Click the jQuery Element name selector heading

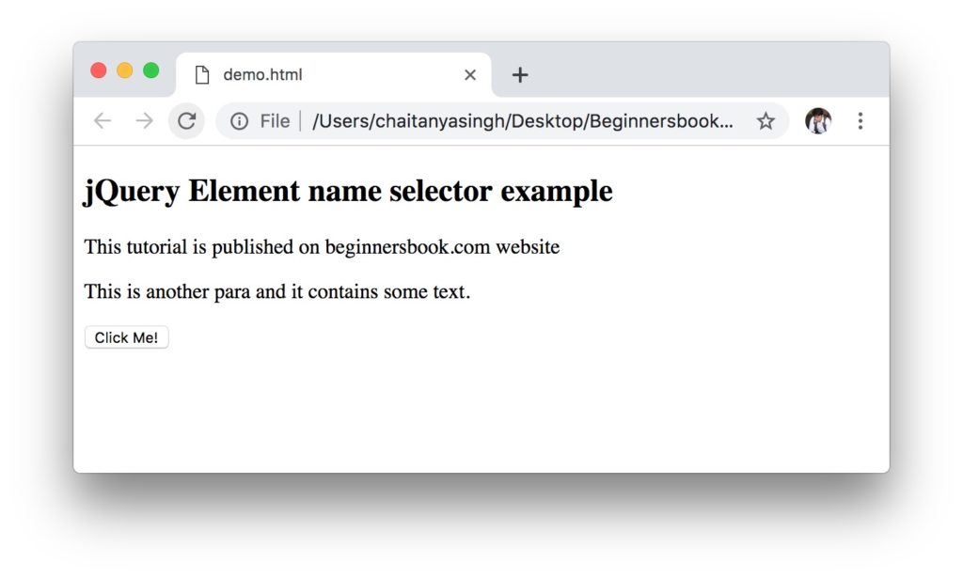[348, 191]
